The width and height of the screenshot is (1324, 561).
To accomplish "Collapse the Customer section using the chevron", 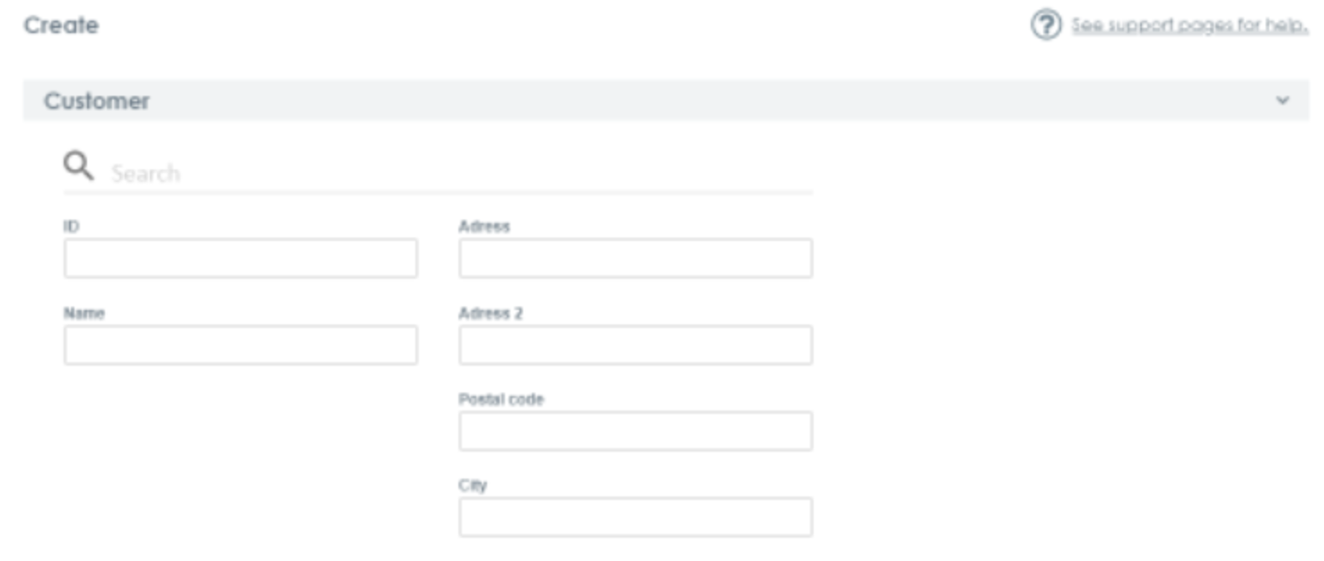I will click(x=1283, y=100).
